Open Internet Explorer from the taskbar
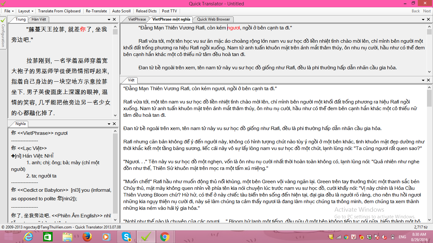 coord(28,237)
